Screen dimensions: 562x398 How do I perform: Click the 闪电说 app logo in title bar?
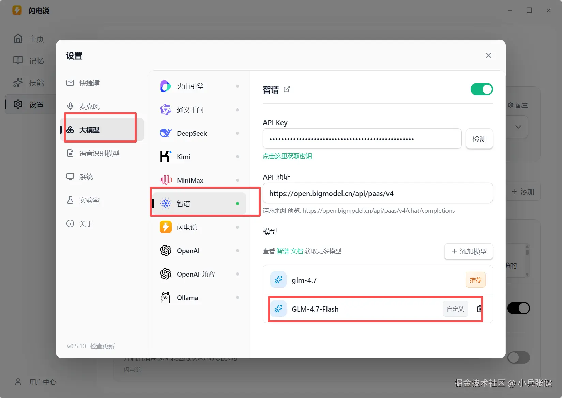[x=17, y=10]
